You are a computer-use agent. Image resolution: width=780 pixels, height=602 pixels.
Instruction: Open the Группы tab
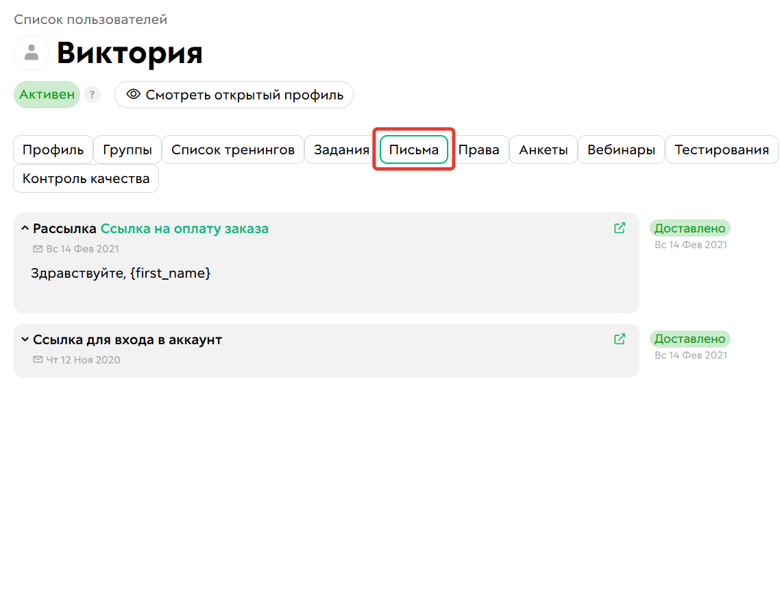(127, 149)
